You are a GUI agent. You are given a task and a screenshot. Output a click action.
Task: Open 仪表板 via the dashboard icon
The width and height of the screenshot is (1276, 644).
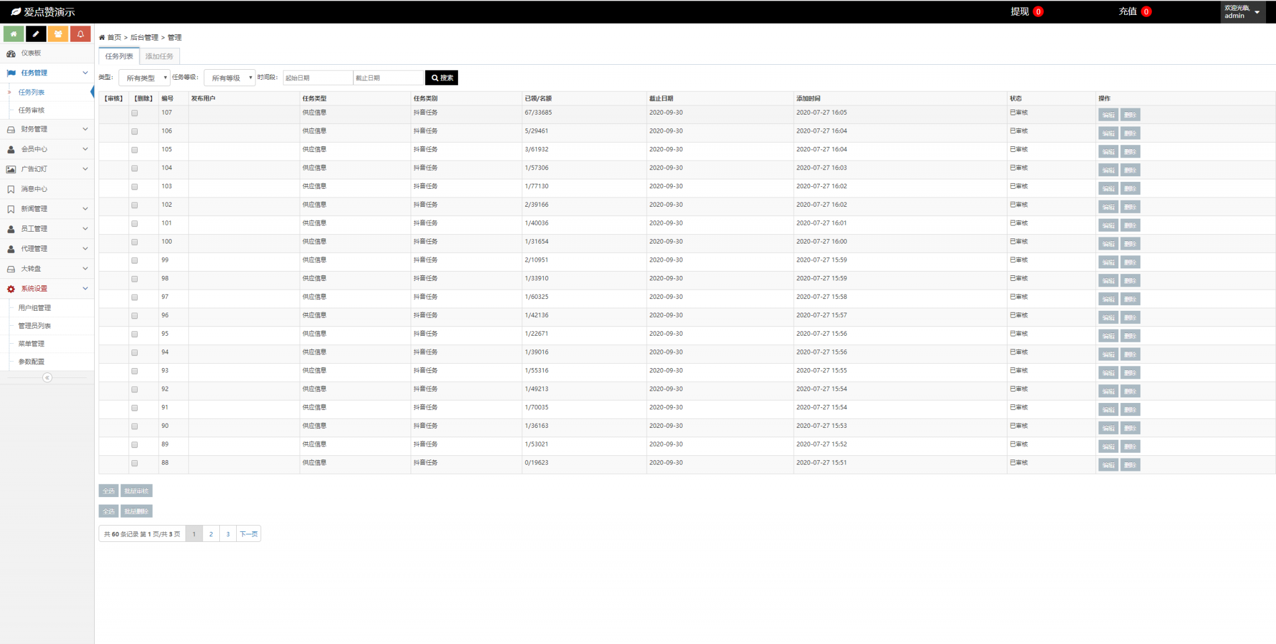(x=11, y=54)
